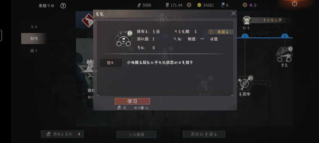
Task: Click the 天赋批量装备 button
Action: pyautogui.click(x=204, y=134)
